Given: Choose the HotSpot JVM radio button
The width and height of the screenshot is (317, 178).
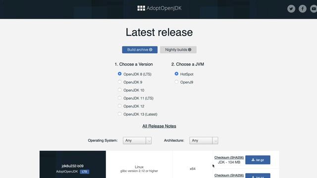Looking at the screenshot, I should coord(176,74).
